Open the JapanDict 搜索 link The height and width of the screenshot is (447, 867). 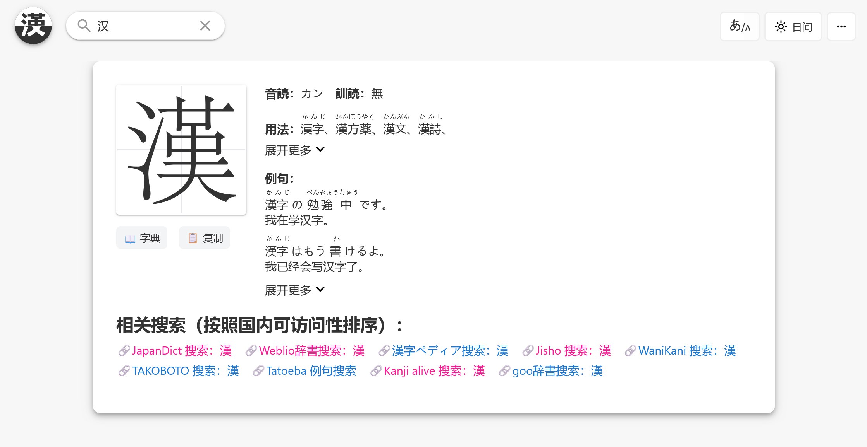(175, 351)
